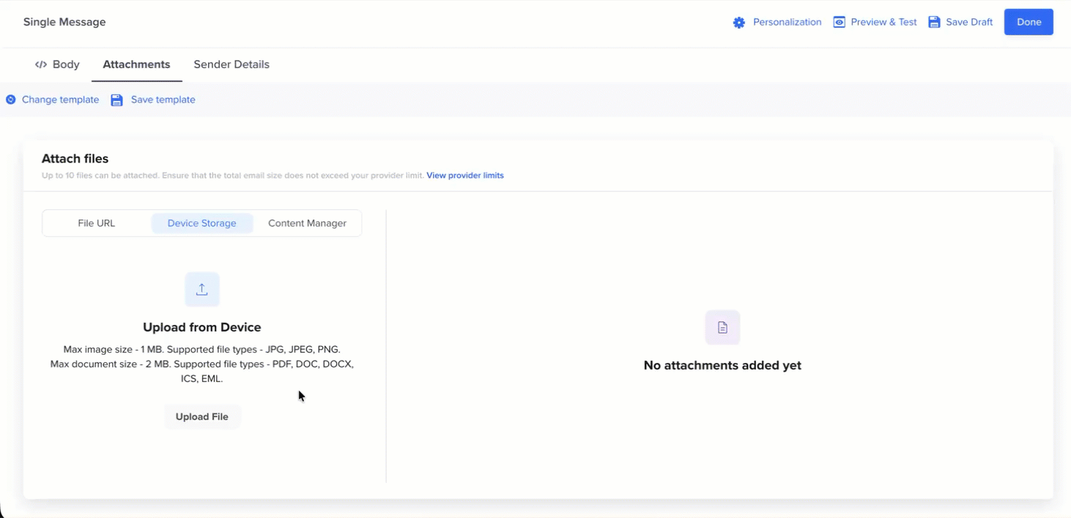Click the Save Draft disk icon
The height and width of the screenshot is (518, 1071).
[x=934, y=22]
